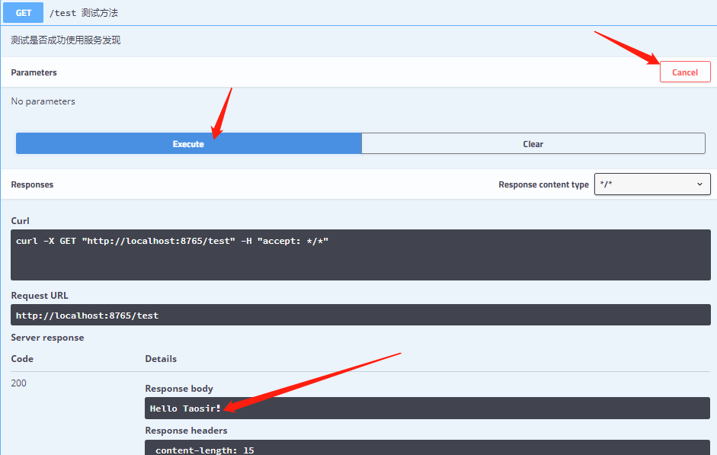Execute the GET /test request
The width and height of the screenshot is (717, 455).
click(187, 143)
